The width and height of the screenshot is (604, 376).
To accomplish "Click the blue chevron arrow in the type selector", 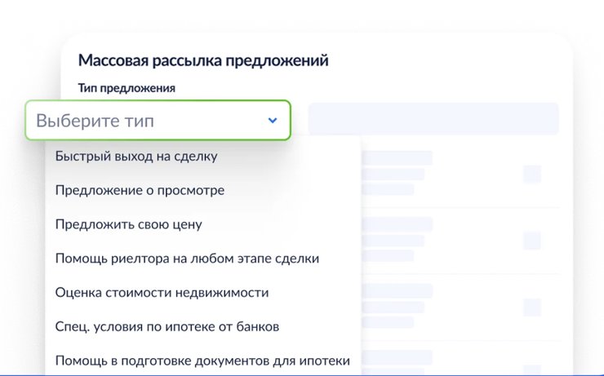I will [273, 121].
